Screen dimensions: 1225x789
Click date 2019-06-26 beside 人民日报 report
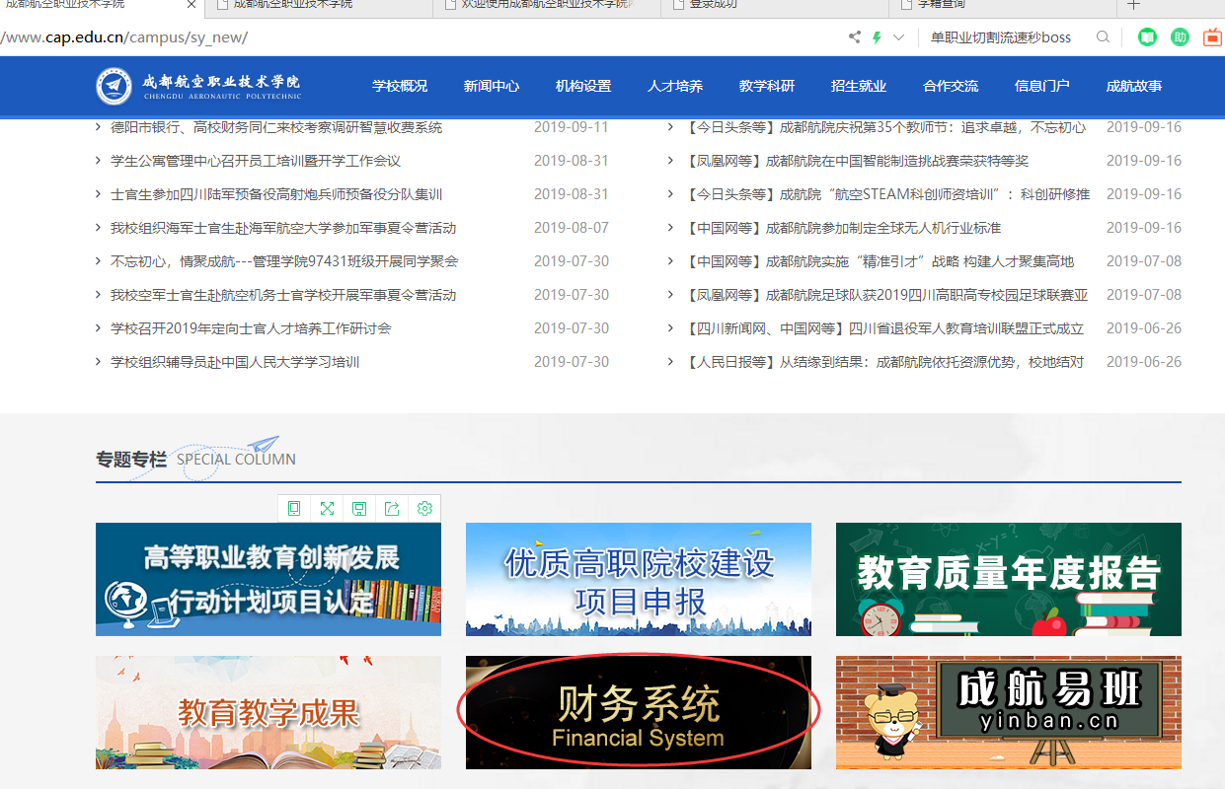1144,362
